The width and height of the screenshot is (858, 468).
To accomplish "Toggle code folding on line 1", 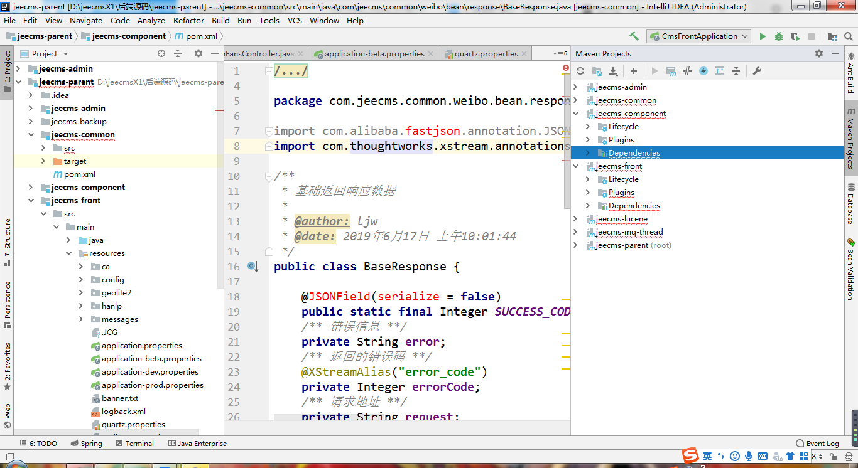I will click(269, 71).
